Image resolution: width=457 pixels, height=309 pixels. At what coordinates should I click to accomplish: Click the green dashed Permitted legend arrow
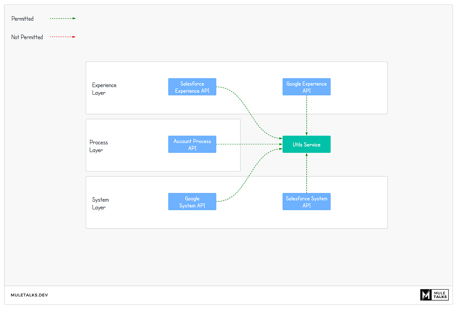tap(63, 19)
